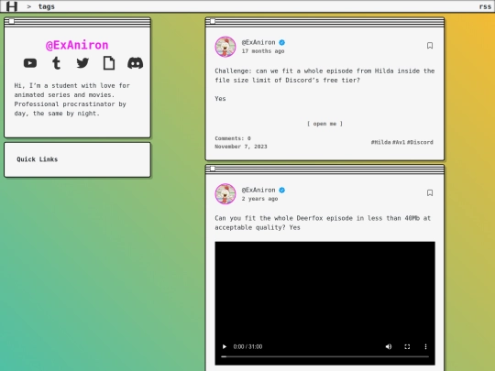Open the video more options menu
Image resolution: width=495 pixels, height=371 pixels.
tap(425, 346)
